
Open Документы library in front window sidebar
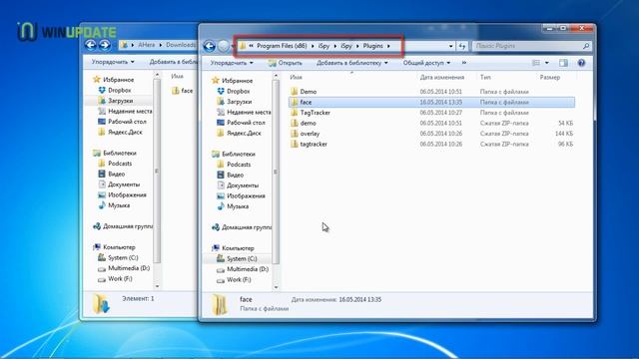[x=243, y=185]
